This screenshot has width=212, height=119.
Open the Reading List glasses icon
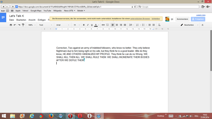[x=3, y=11]
